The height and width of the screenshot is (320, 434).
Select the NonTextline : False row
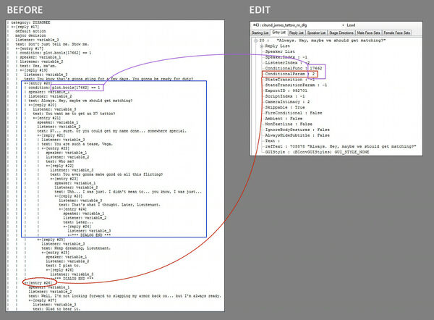(x=289, y=124)
